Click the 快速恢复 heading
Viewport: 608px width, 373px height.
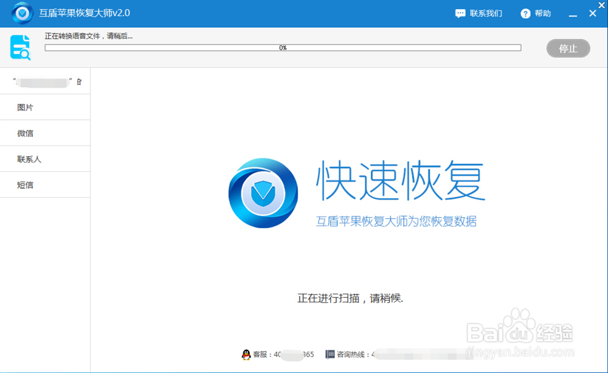click(x=401, y=181)
